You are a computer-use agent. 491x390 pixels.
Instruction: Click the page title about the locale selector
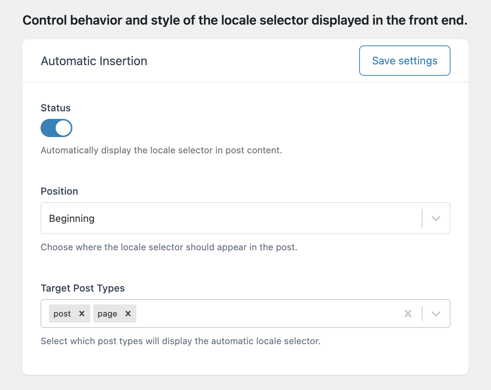[245, 20]
